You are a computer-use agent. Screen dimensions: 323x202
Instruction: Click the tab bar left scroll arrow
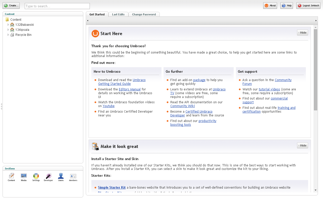[x=88, y=21]
